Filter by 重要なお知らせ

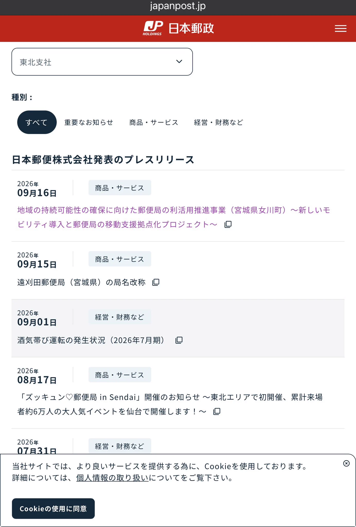(x=89, y=122)
